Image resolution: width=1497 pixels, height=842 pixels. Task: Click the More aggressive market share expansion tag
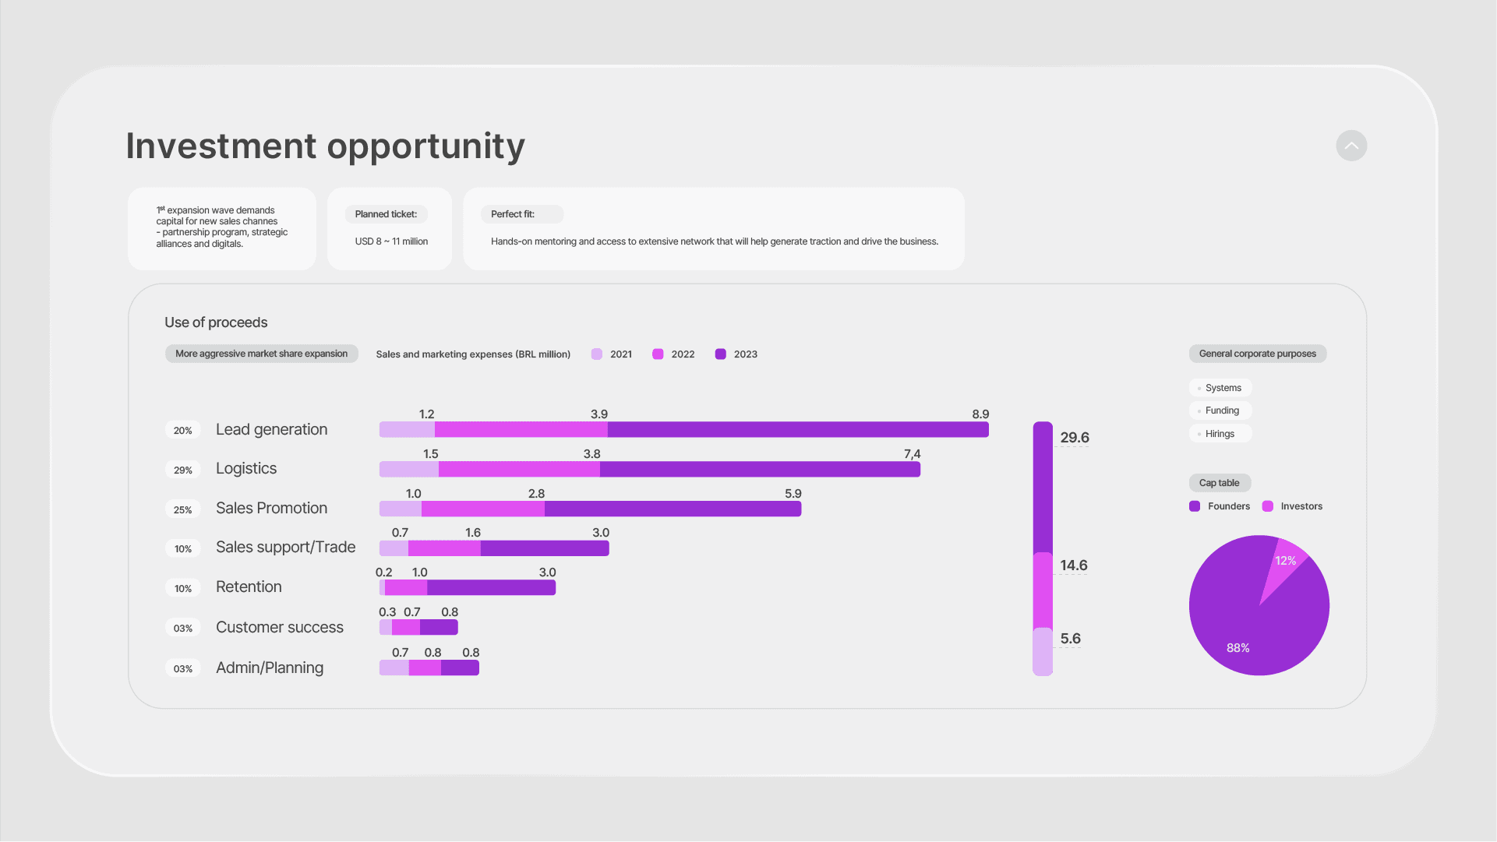tap(262, 354)
